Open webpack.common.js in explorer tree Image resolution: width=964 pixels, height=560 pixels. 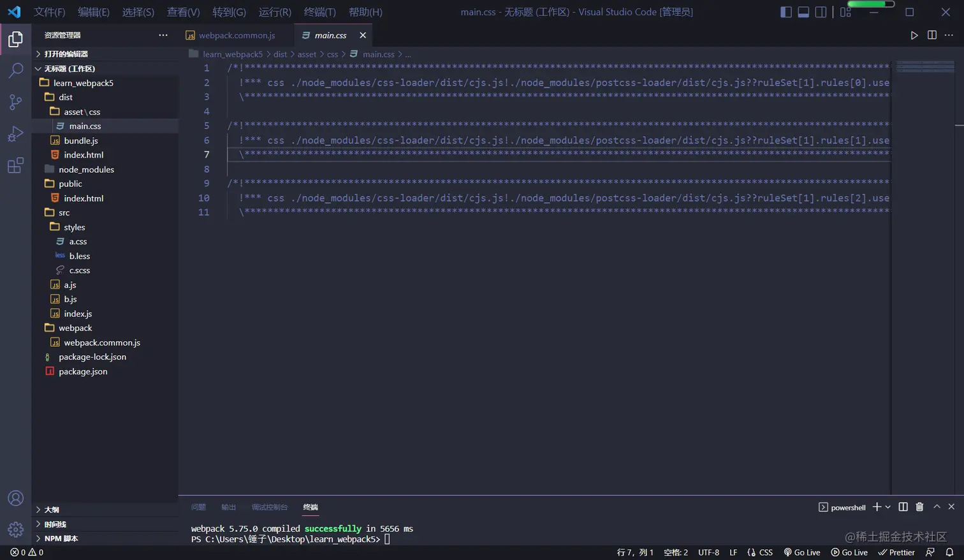pos(105,343)
